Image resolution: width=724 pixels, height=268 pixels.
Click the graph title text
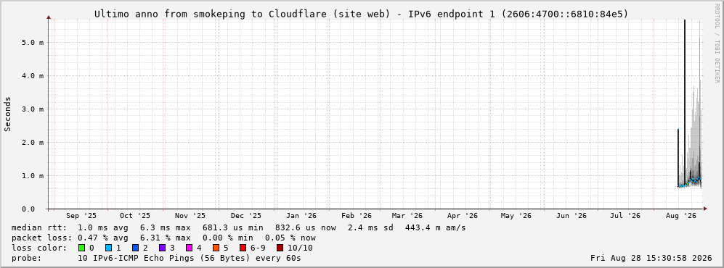click(362, 14)
